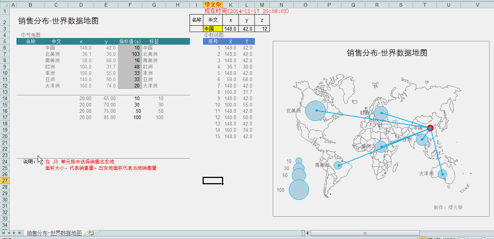Click the legend bubble labeled 100

[x=299, y=190]
